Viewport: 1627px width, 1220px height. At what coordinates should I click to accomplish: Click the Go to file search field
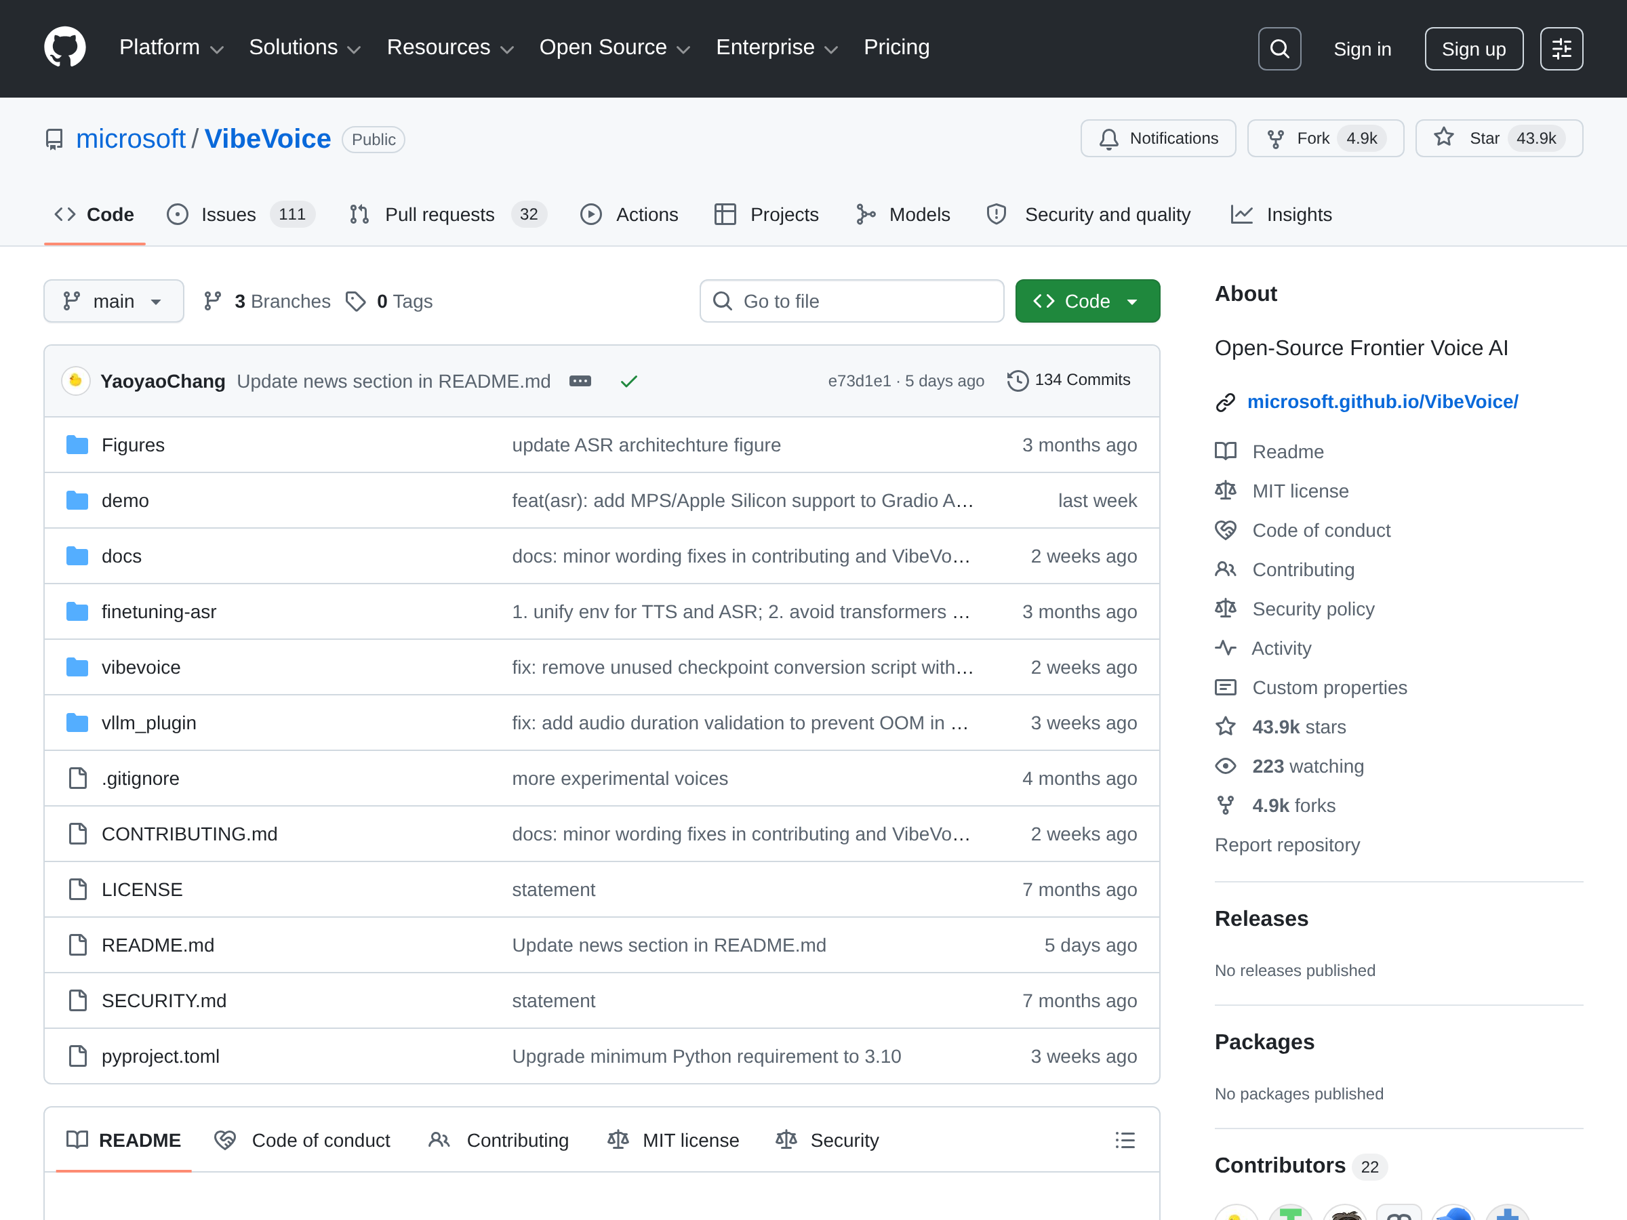coord(851,301)
